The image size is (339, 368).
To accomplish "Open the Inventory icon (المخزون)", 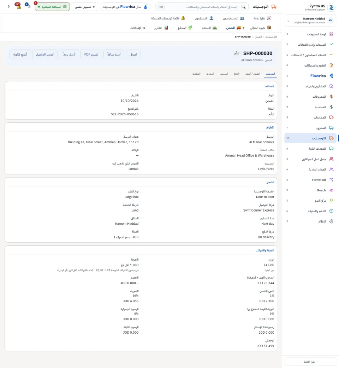I will (331, 128).
